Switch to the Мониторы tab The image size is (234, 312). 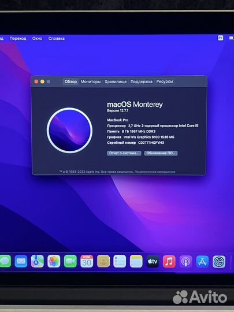pyautogui.click(x=91, y=81)
